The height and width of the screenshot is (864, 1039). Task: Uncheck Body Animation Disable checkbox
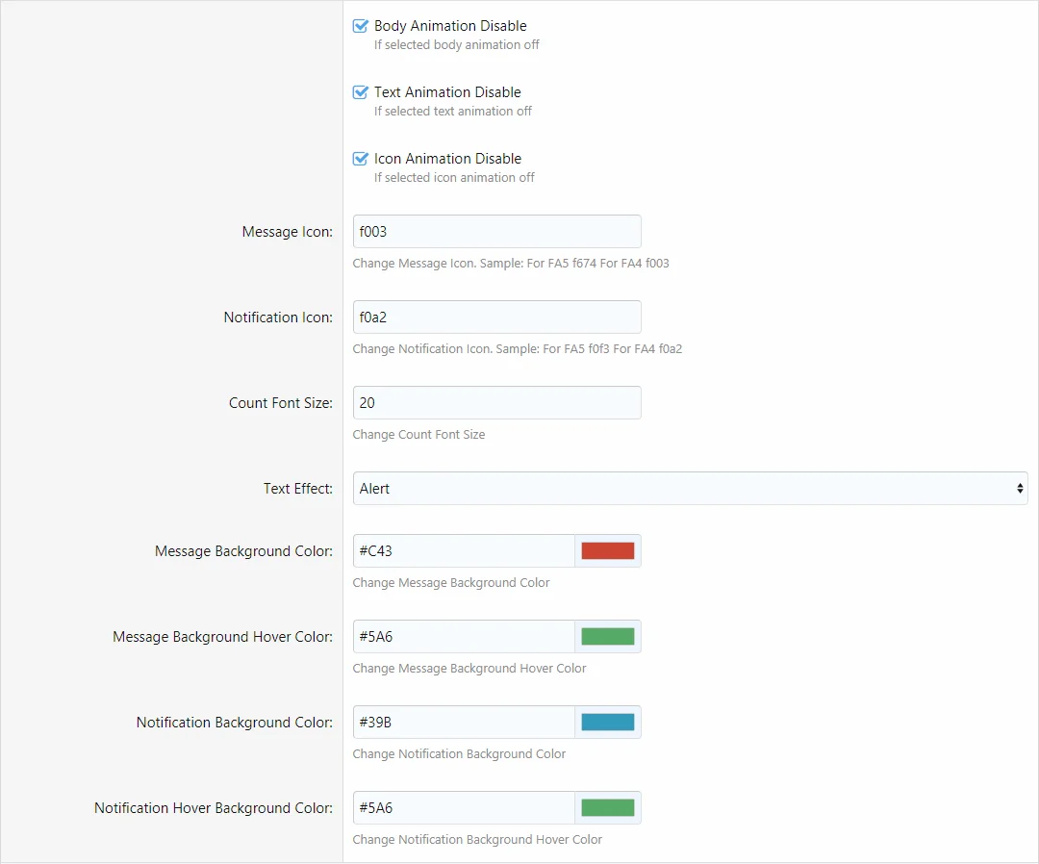coord(361,26)
